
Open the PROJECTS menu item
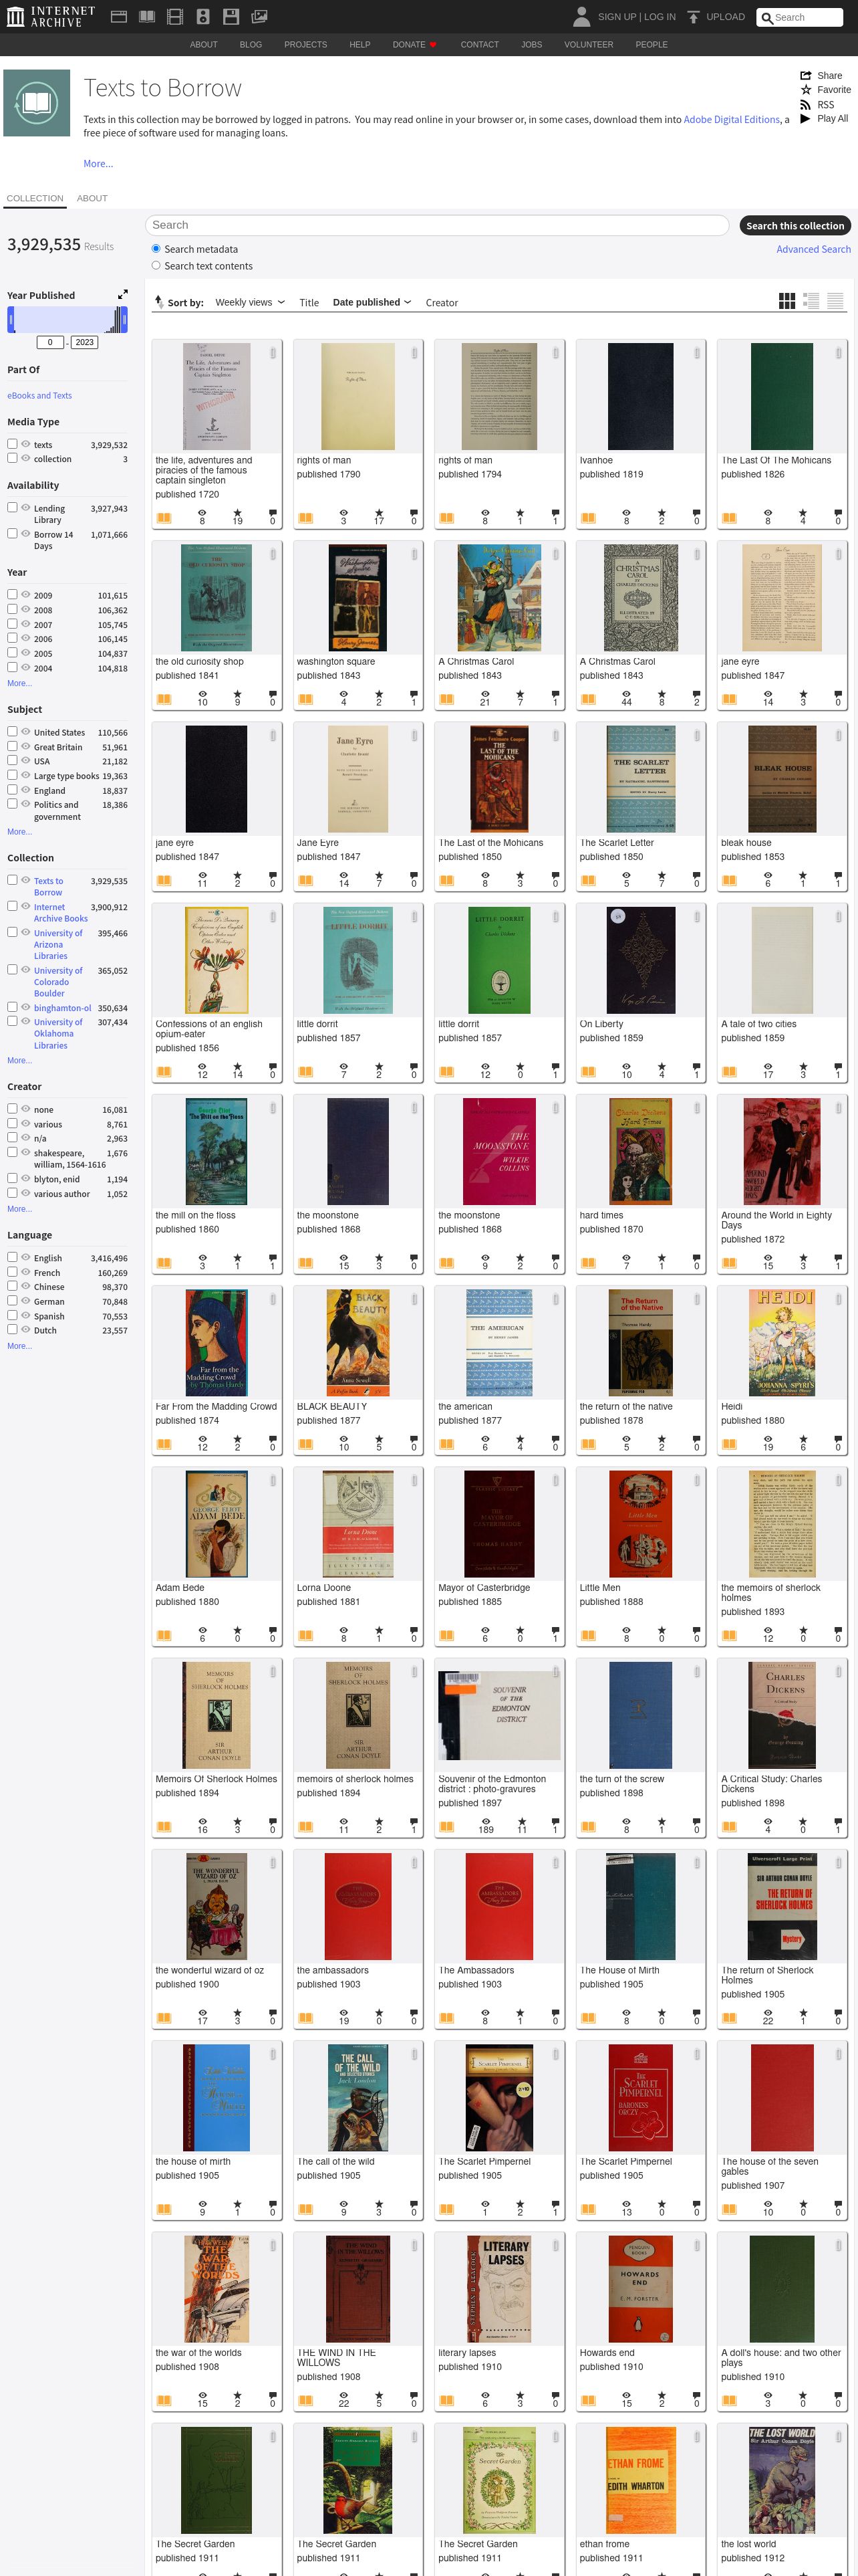pos(305,45)
